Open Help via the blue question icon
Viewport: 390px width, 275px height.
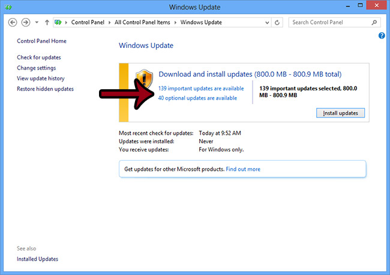tap(382, 35)
